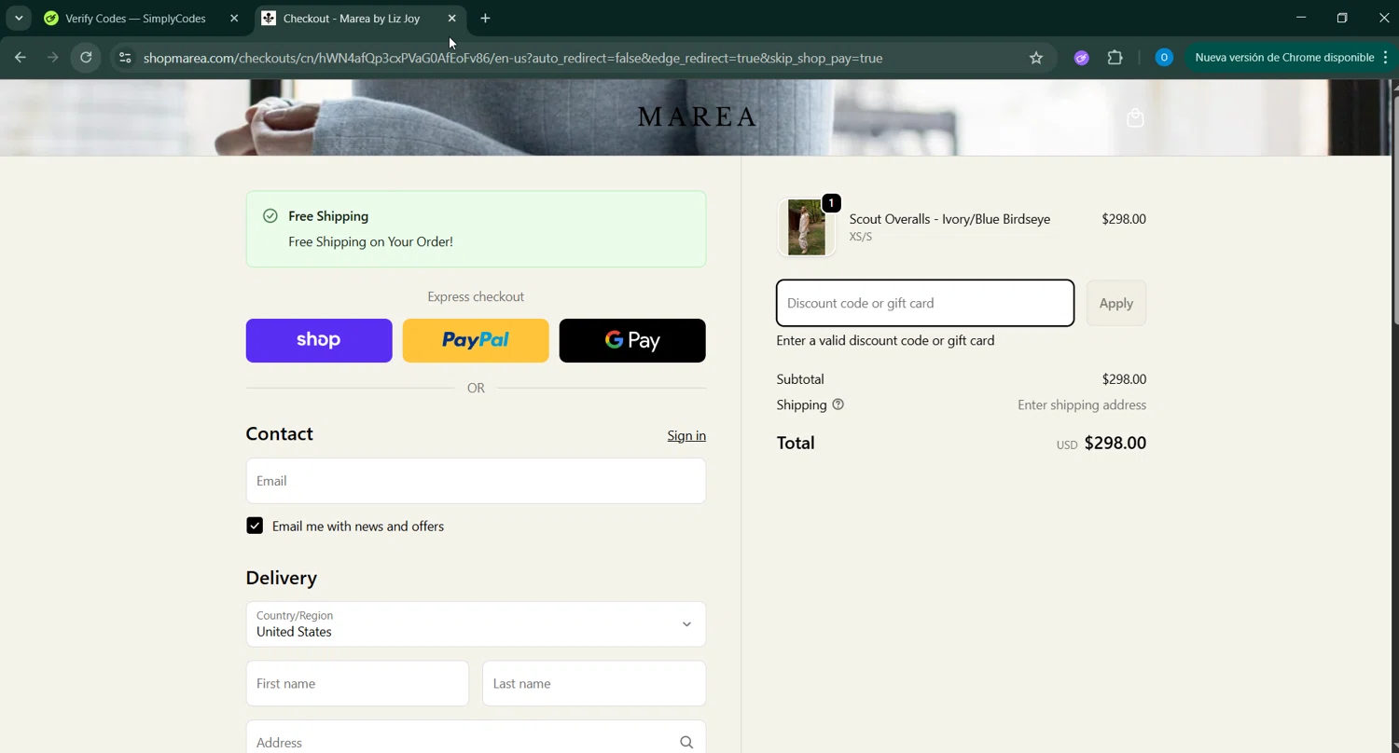Go back to the previous page
The image size is (1399, 753).
[x=21, y=58]
